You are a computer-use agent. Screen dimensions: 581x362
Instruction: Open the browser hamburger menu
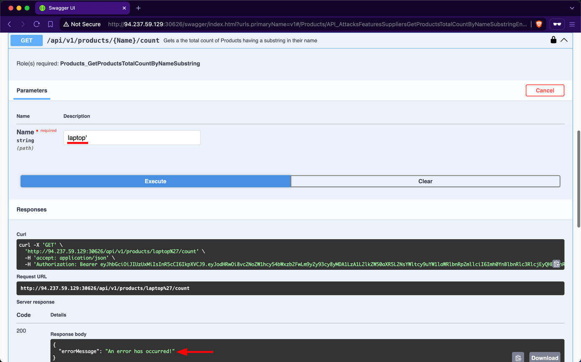coord(572,24)
